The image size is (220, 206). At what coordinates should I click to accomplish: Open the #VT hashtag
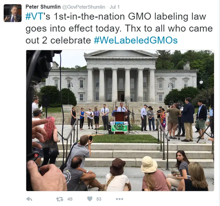point(34,16)
